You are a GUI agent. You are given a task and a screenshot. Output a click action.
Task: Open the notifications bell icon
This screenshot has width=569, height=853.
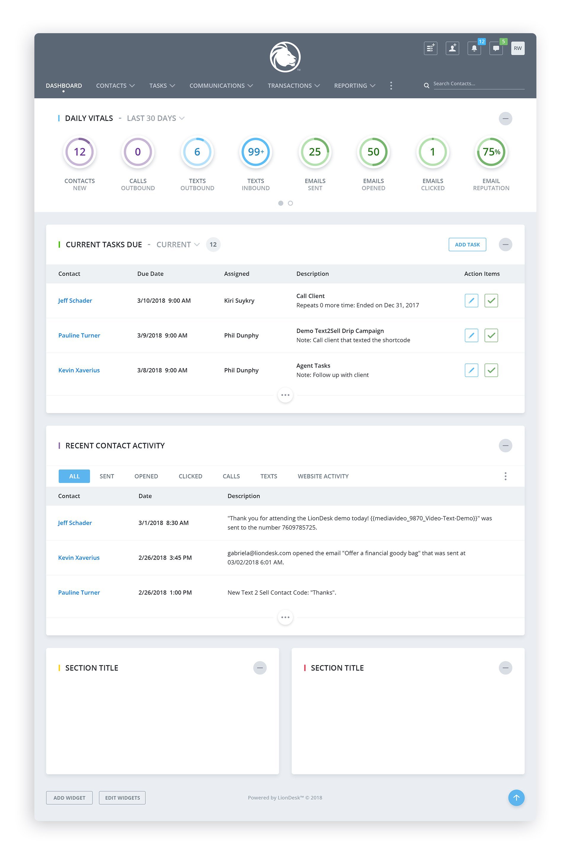474,48
